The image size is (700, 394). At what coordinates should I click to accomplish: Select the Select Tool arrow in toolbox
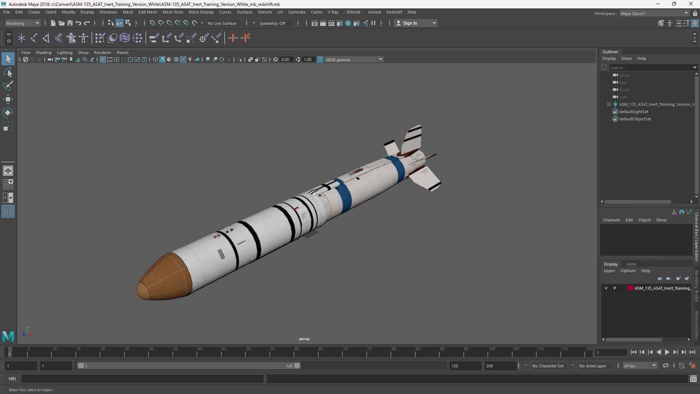[x=8, y=59]
